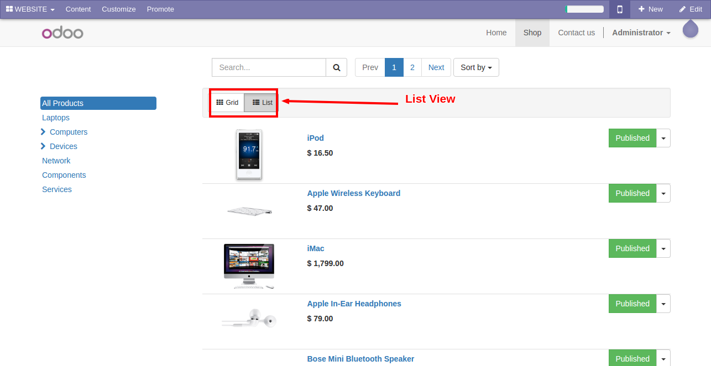
Task: Toggle Published status for iMac
Action: pyautogui.click(x=632, y=248)
